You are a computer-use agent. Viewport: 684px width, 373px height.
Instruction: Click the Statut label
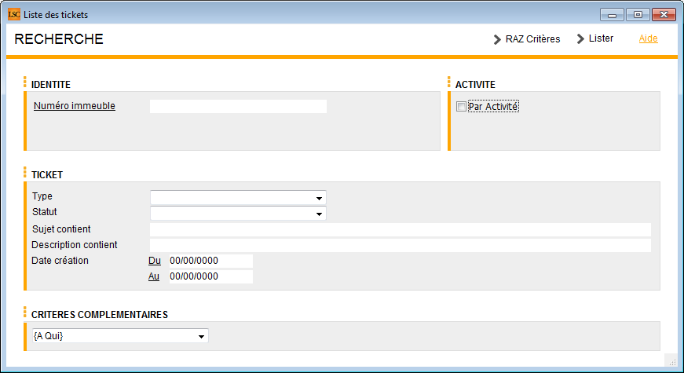point(45,212)
